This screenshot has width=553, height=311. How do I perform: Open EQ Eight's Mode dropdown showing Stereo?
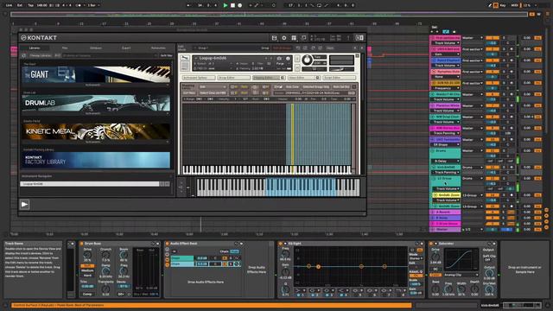coord(416,258)
